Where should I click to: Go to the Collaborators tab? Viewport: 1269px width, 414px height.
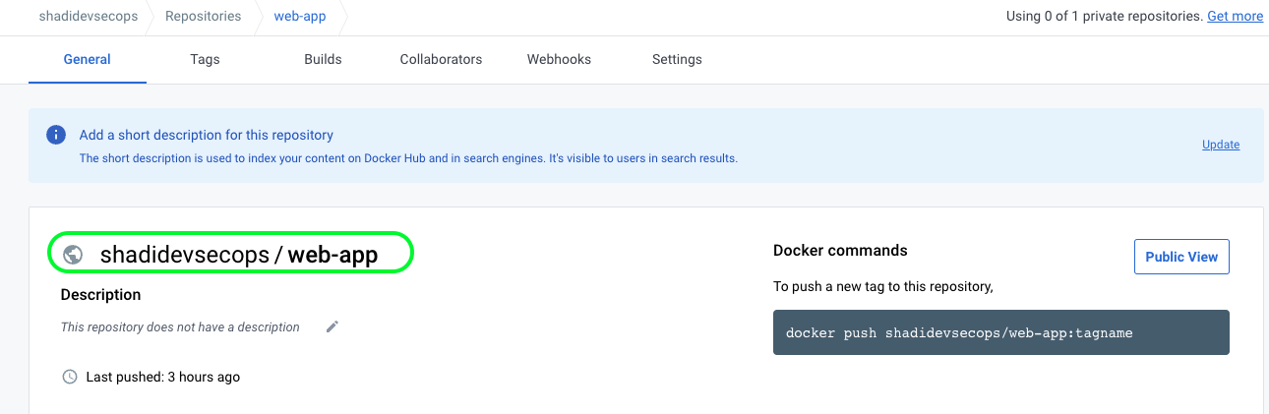[x=441, y=59]
